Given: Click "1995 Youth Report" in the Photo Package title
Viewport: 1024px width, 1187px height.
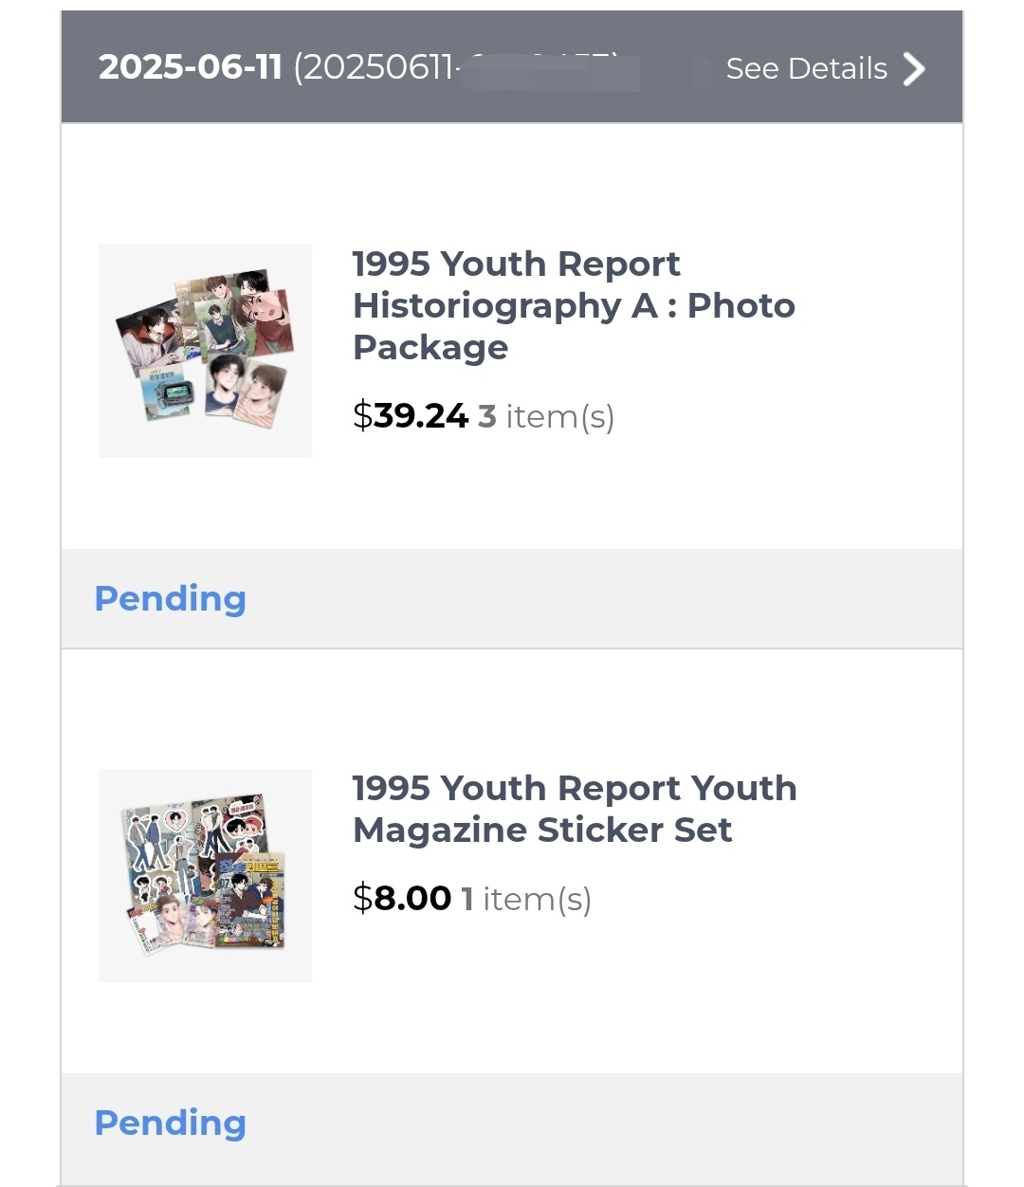Looking at the screenshot, I should [x=516, y=264].
